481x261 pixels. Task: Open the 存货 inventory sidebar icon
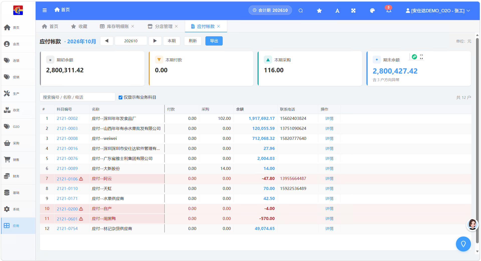coord(7,110)
